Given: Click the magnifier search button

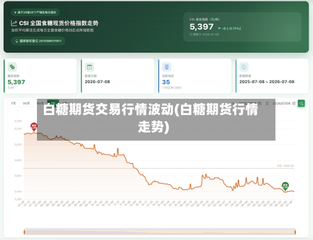Looking at the screenshot, I should pos(301,104).
